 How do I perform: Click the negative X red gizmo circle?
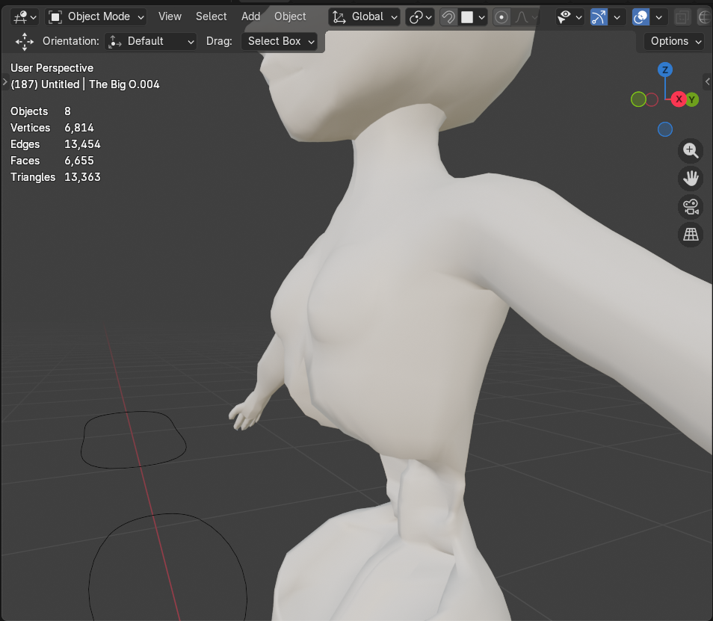pyautogui.click(x=652, y=99)
